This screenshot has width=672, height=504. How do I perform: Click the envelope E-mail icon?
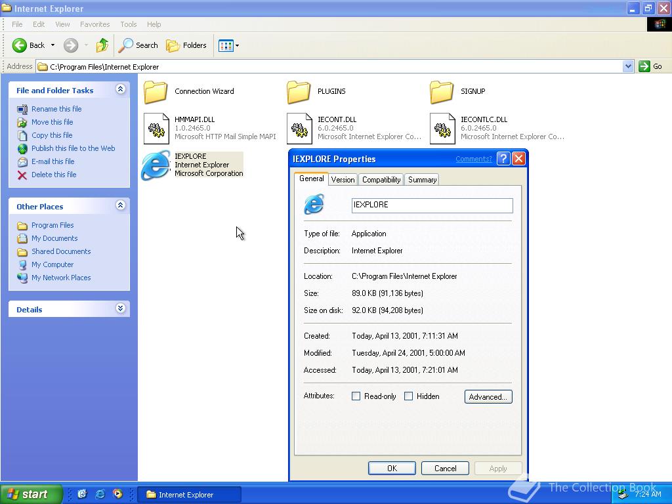tap(22, 162)
